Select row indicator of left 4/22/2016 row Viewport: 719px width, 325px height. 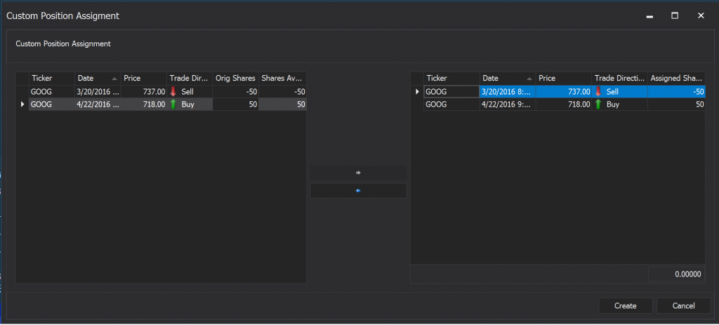(22, 105)
